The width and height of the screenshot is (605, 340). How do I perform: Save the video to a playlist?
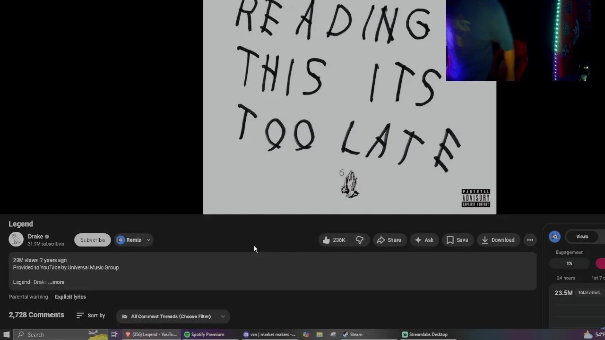click(x=457, y=240)
